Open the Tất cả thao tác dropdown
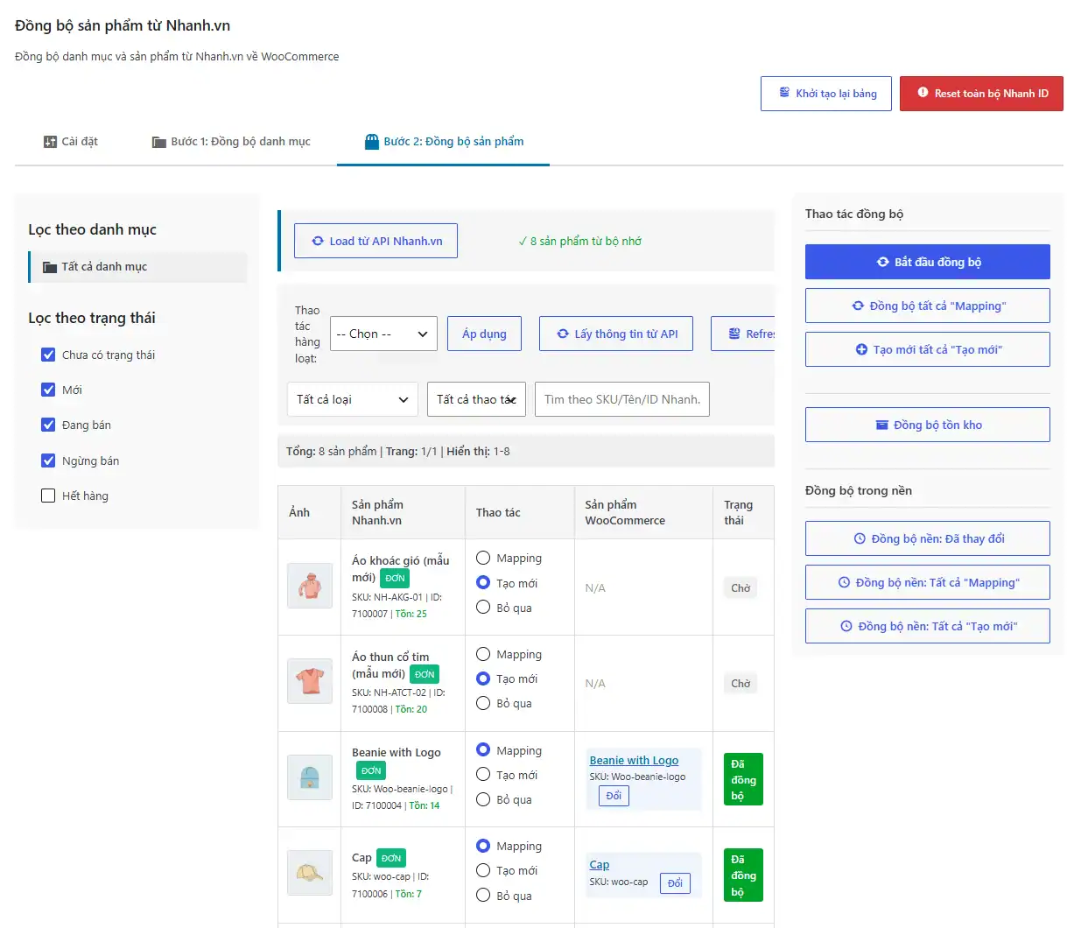 click(x=477, y=399)
